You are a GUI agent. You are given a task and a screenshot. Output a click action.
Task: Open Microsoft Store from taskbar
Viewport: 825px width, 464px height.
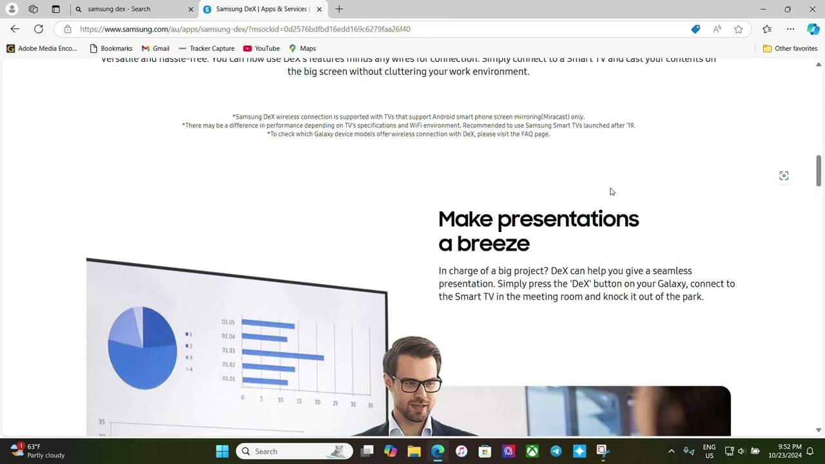click(485, 451)
